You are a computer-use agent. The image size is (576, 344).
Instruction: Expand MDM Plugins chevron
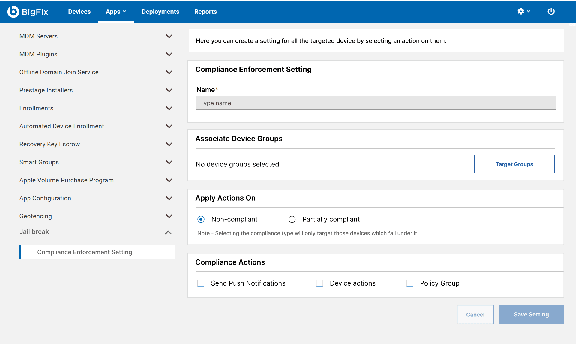[169, 54]
